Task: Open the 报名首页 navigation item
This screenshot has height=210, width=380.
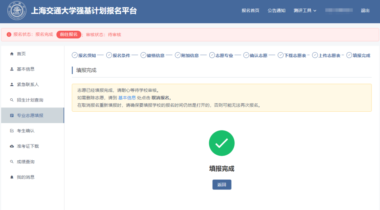Action: [250, 11]
